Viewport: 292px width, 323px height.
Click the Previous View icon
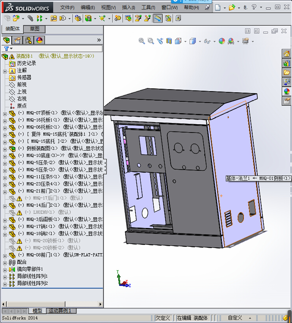(x=160, y=41)
